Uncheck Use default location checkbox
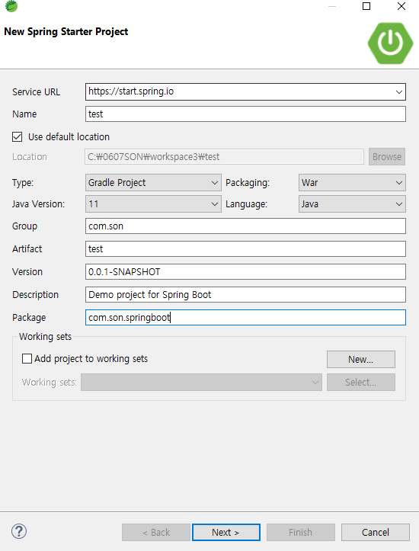 (18, 136)
